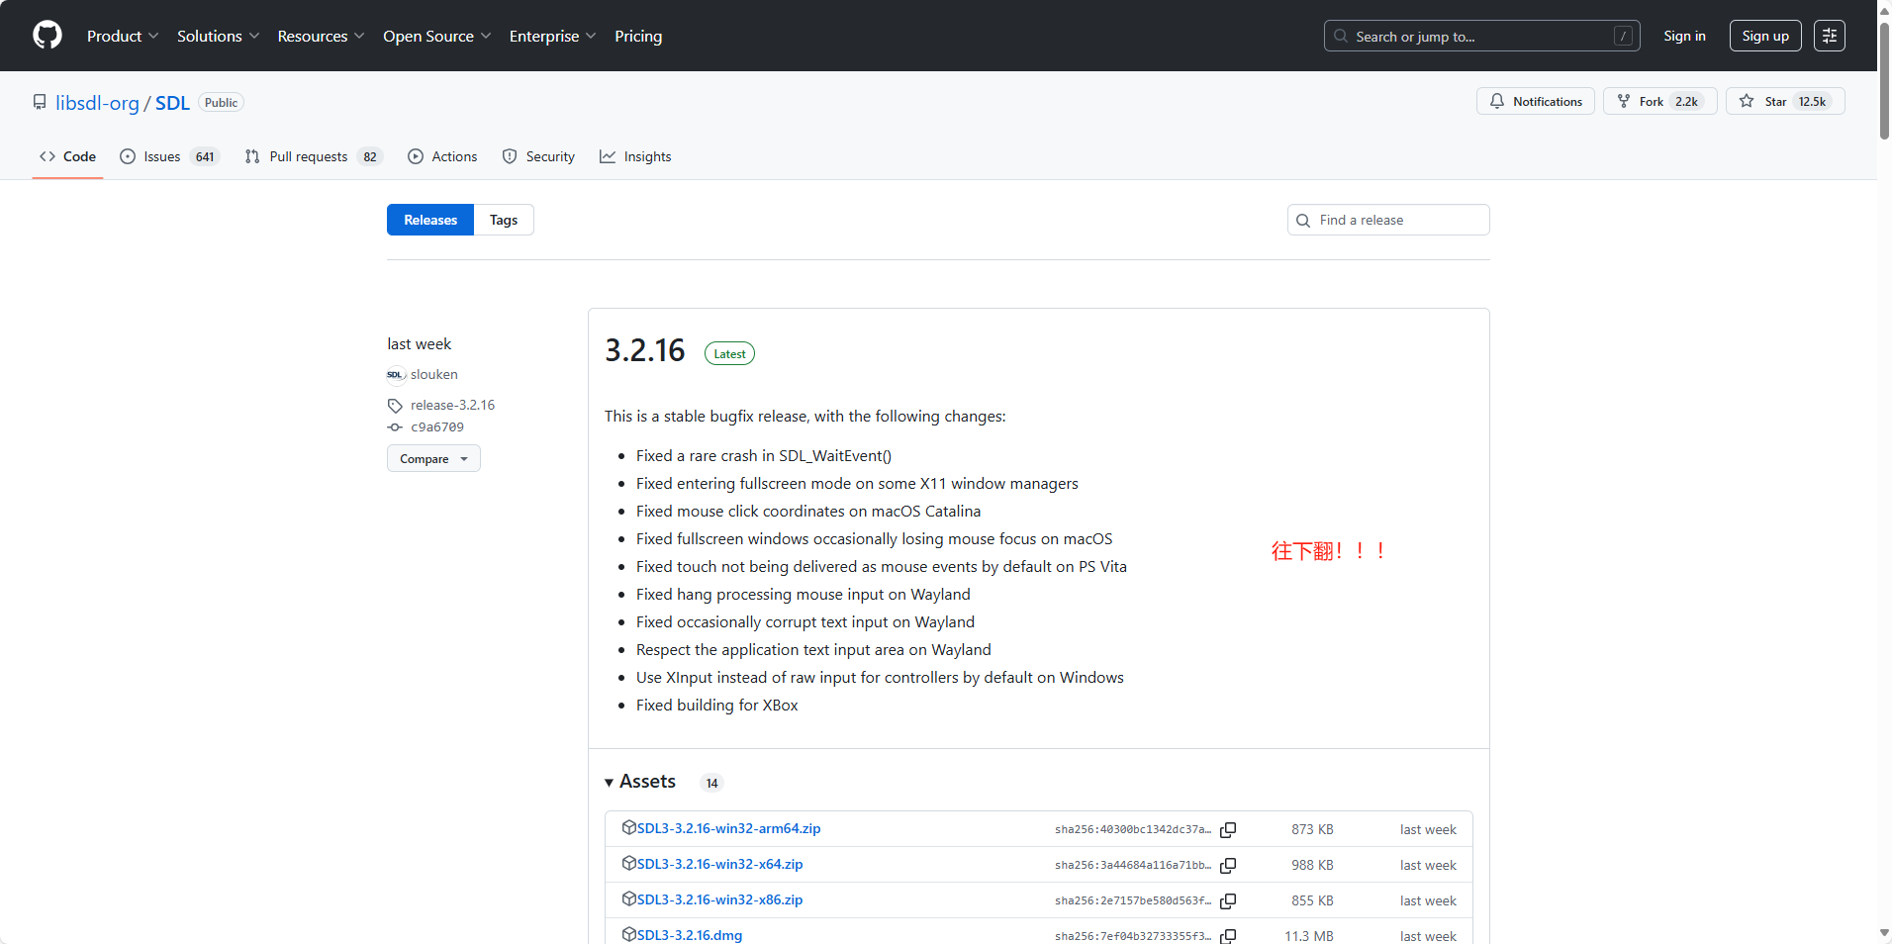Open the Product menu
The image size is (1892, 944).
tap(123, 36)
